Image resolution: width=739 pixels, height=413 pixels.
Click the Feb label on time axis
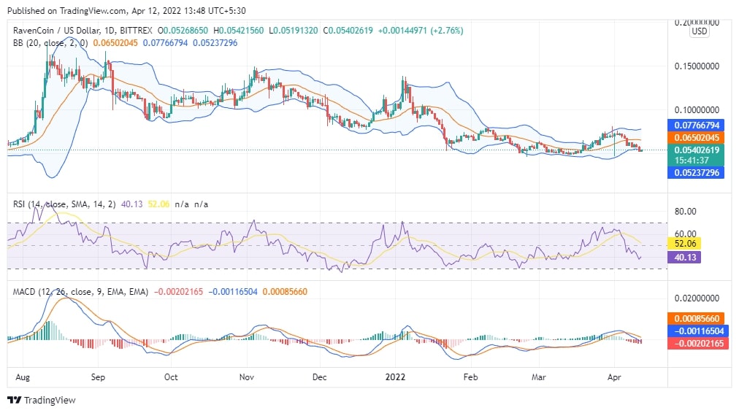click(x=470, y=377)
